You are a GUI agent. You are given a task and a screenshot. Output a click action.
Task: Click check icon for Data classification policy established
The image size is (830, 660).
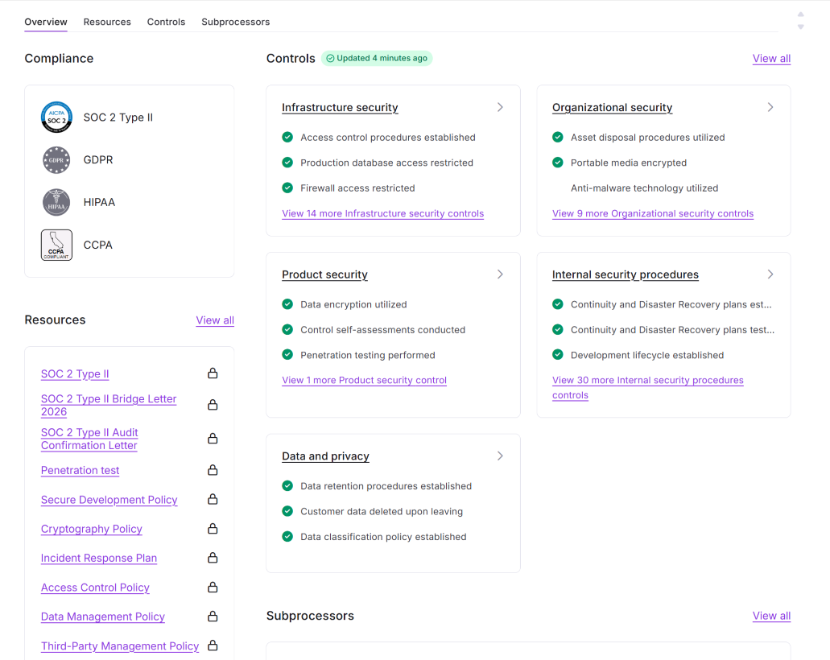coord(287,537)
